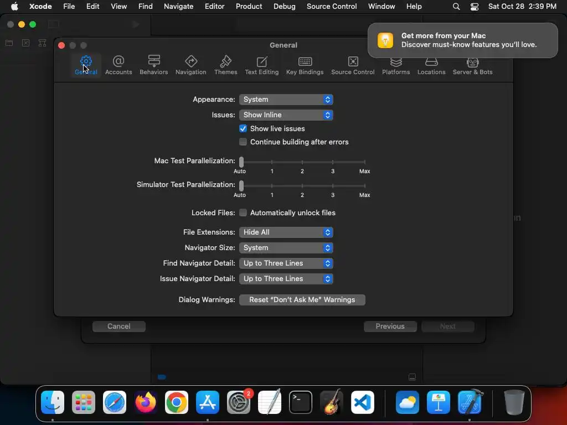
Task: Open Keynote from the Dock
Action: [439, 402]
